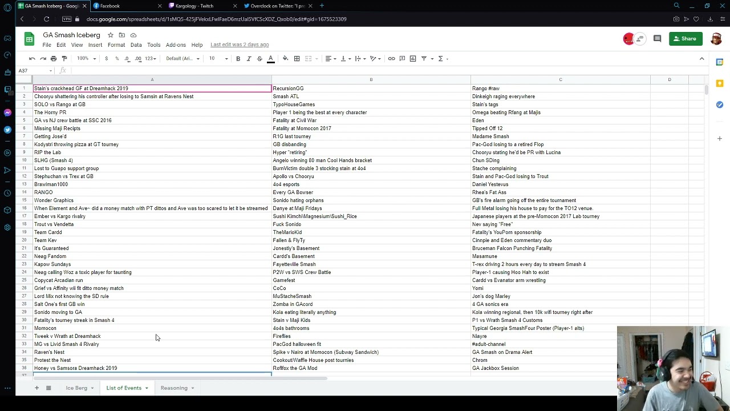Open Google Tasks side panel

click(x=720, y=104)
